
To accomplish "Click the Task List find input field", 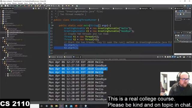I will [x=178, y=19].
